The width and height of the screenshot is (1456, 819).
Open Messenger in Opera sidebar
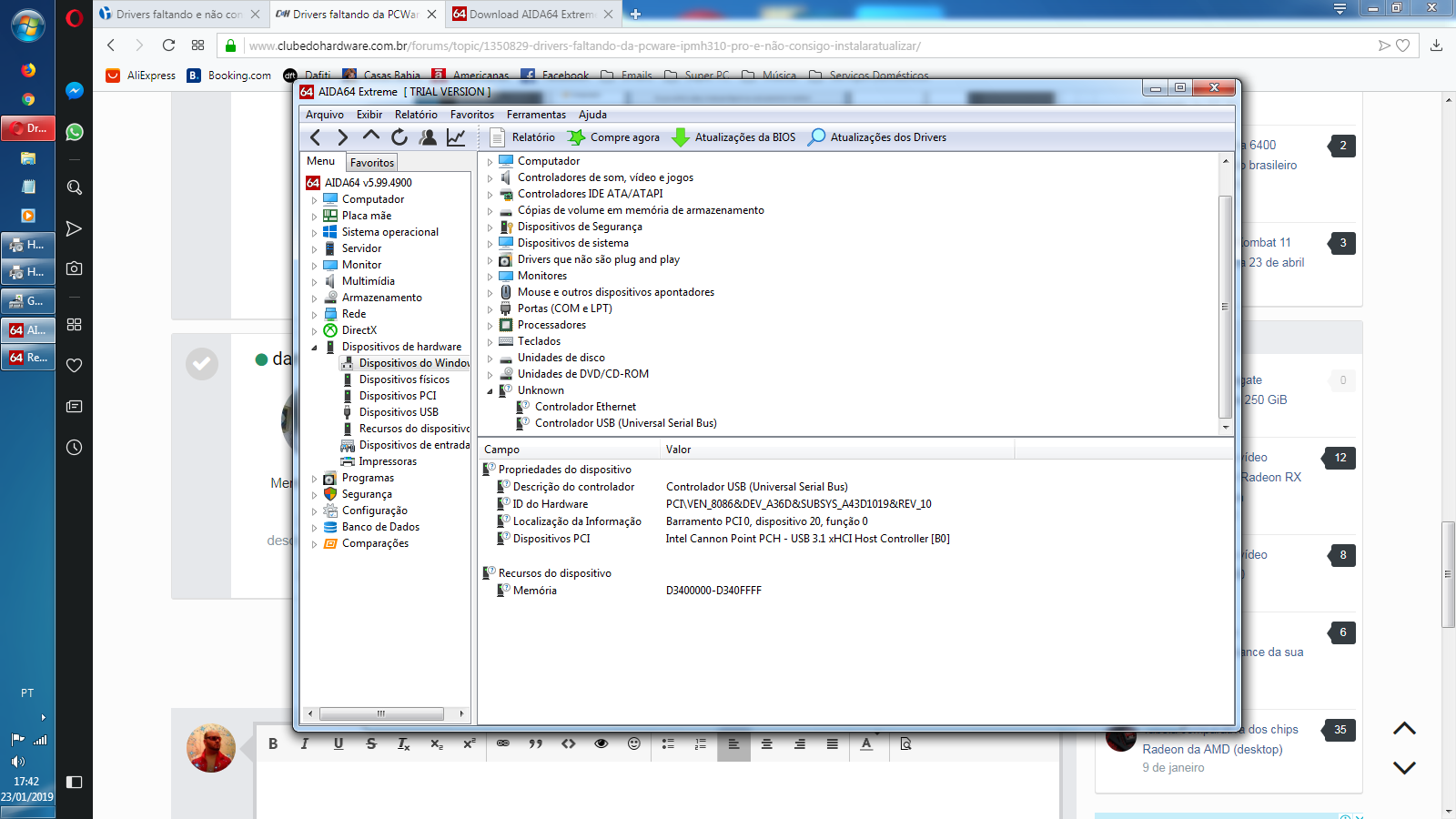[75, 91]
